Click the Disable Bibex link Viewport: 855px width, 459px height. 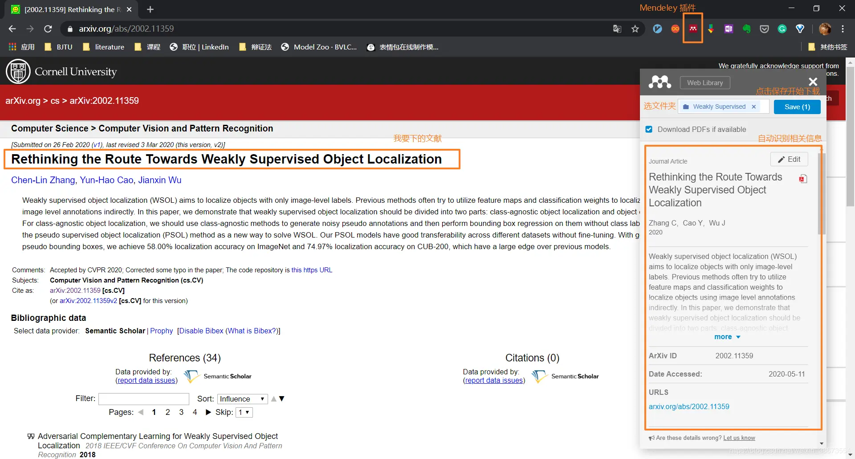tap(201, 331)
